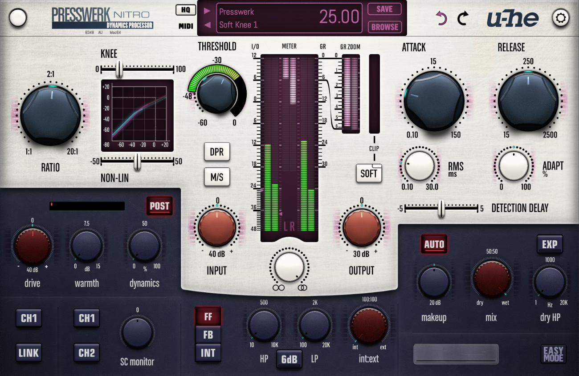The width and height of the screenshot is (579, 376).
Task: Toggle the POST saturation button
Action: click(x=159, y=206)
